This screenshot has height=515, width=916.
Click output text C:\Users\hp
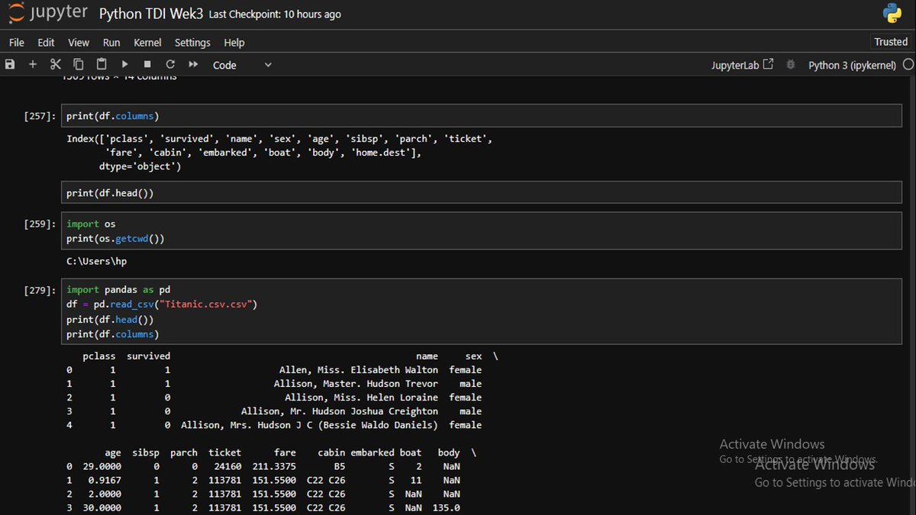click(97, 261)
